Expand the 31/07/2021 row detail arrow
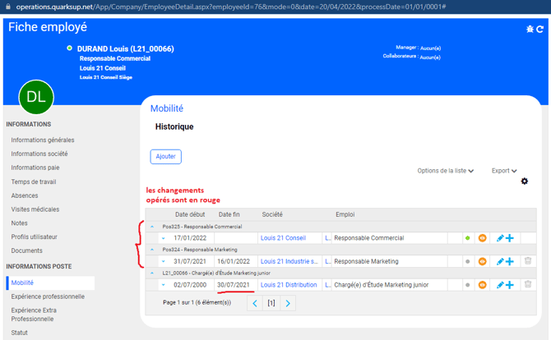This screenshot has width=551, height=340. tap(164, 261)
